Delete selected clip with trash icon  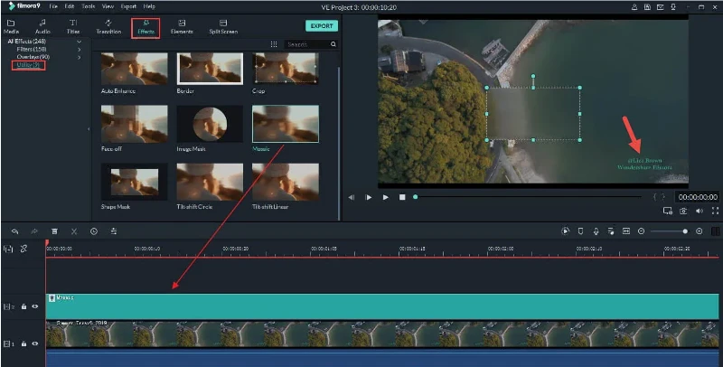(x=54, y=231)
